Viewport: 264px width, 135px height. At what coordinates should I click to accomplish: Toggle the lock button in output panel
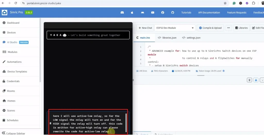pyautogui.click(x=256, y=80)
